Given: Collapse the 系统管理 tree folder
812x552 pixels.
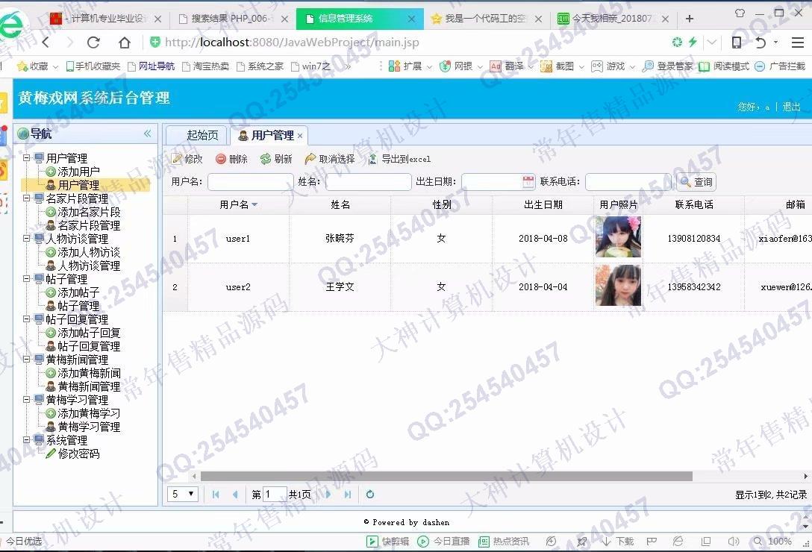Looking at the screenshot, I should coord(26,439).
